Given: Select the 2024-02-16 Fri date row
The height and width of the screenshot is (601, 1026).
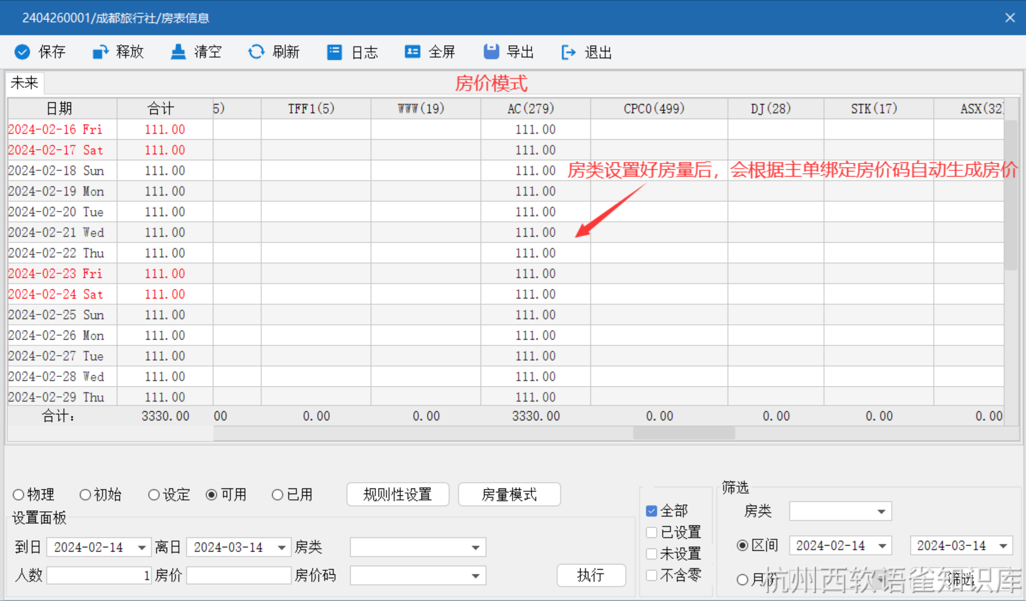Looking at the screenshot, I should point(62,129).
